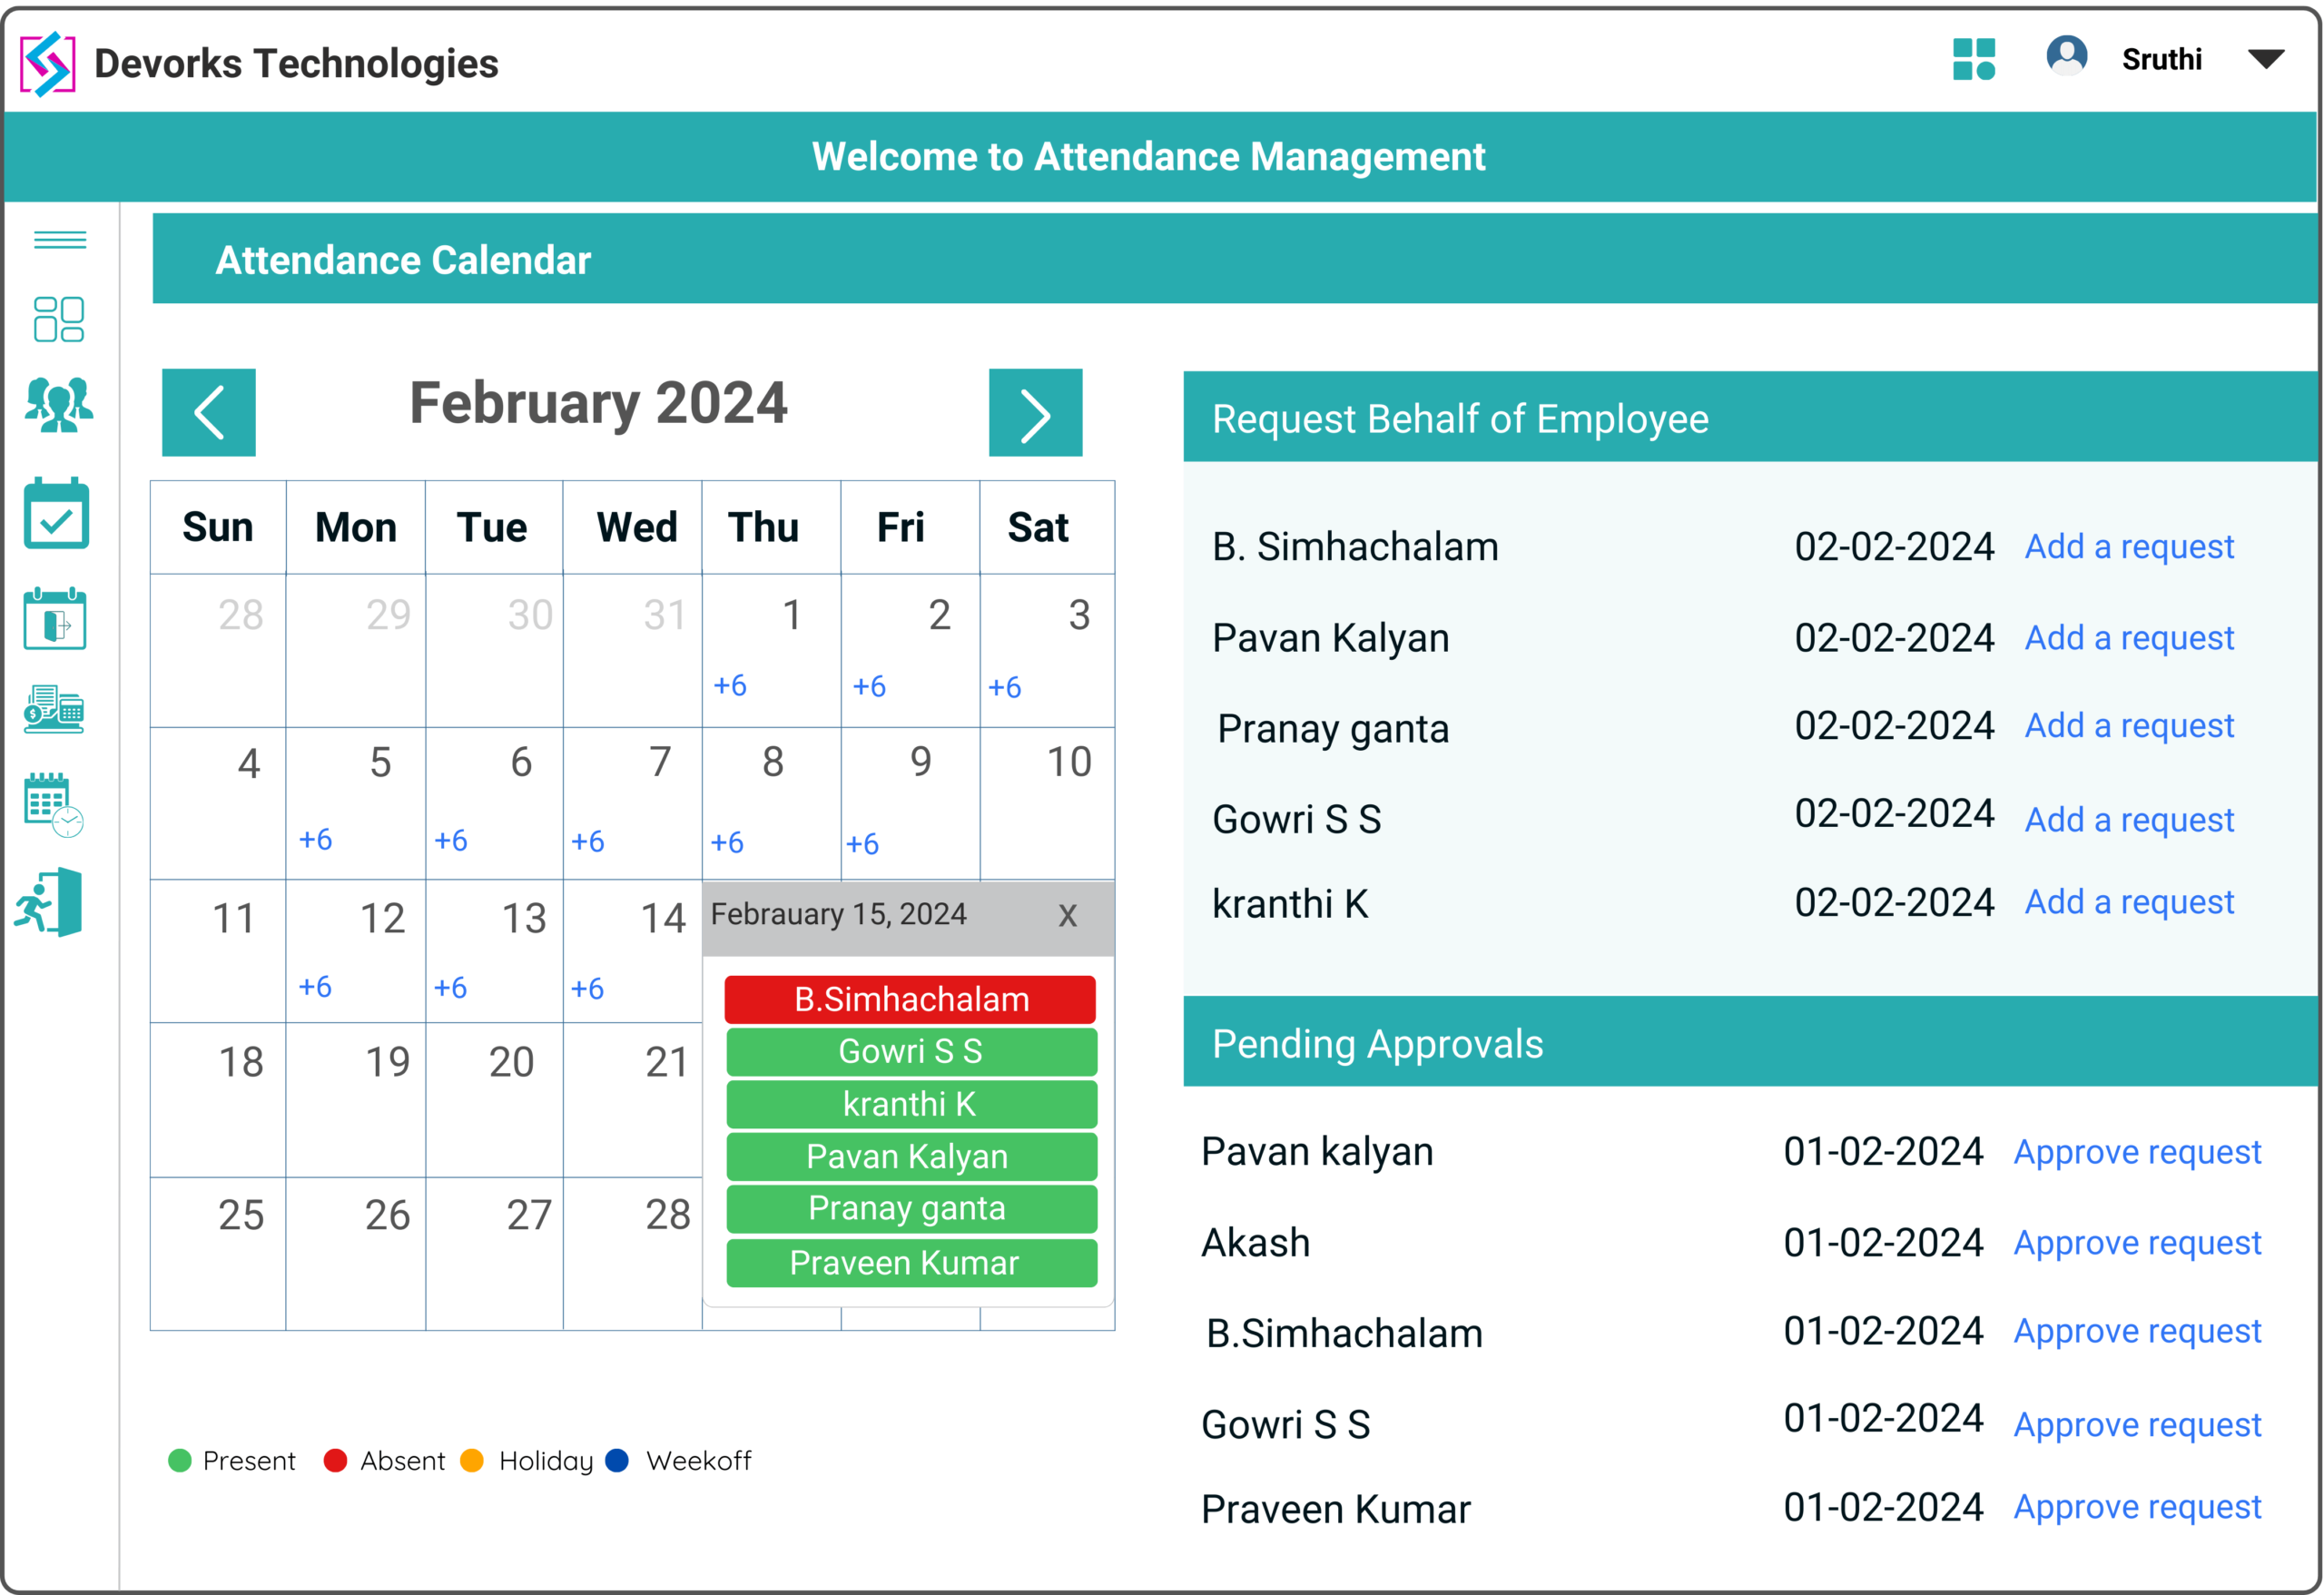Close the February 15 popup with X
The image size is (2324, 1595).
[1066, 915]
